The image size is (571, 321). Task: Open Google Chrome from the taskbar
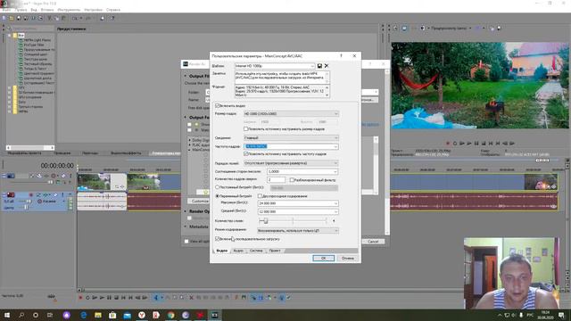click(x=170, y=315)
